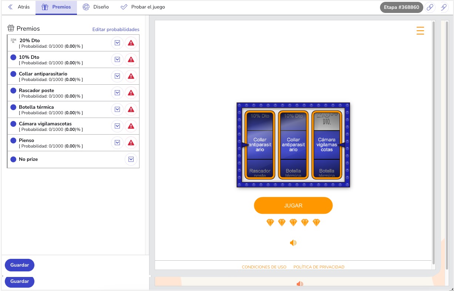Screen dimensions: 454x291
Task: Open the Diseño tab
Action: coord(96,7)
